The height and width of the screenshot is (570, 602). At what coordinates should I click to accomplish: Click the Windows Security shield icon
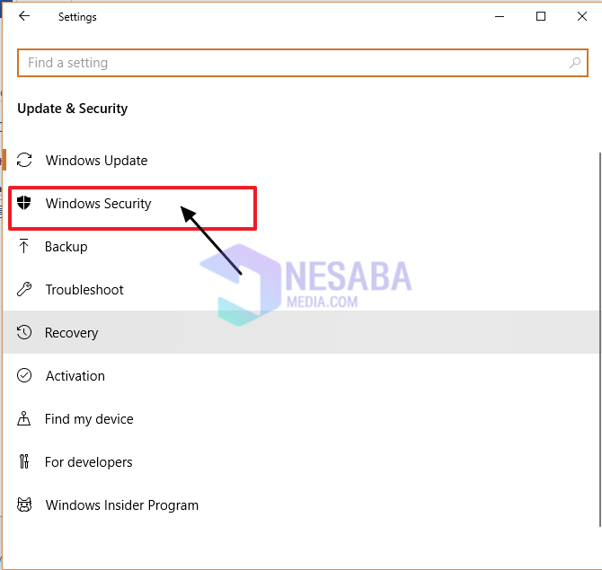click(25, 204)
